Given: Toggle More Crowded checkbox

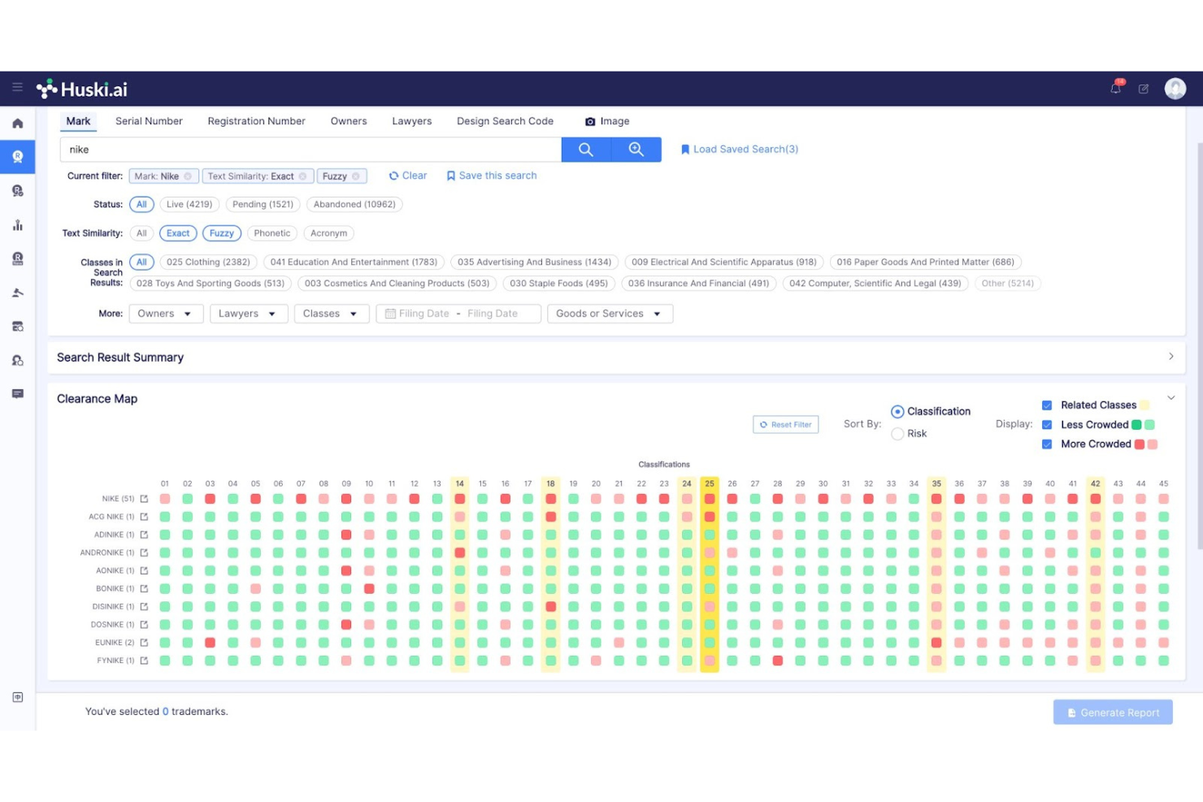Looking at the screenshot, I should point(1047,444).
